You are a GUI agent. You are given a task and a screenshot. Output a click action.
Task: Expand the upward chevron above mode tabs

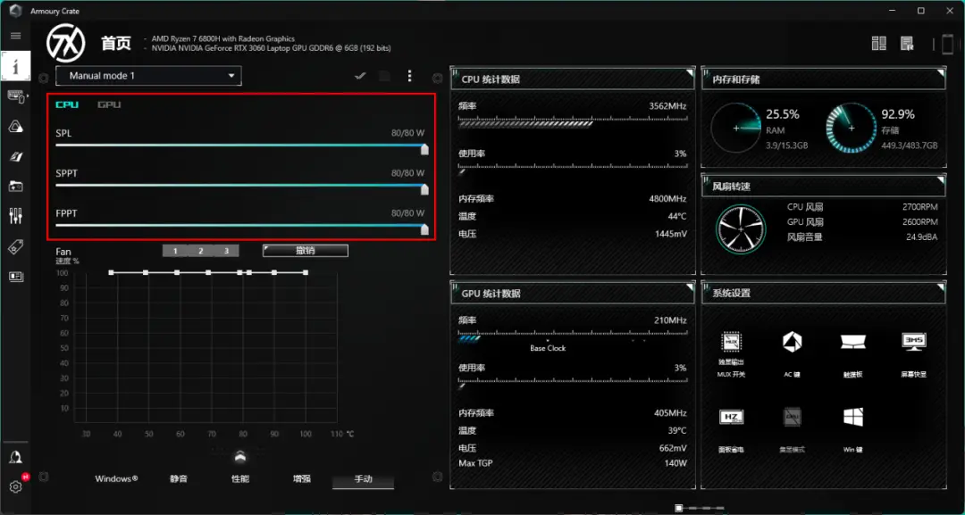point(240,456)
